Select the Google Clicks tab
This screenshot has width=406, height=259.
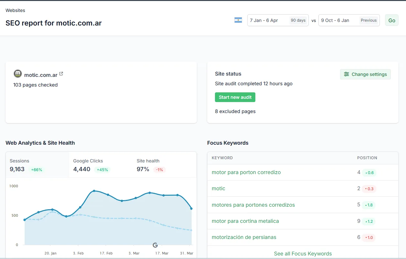pos(101,165)
